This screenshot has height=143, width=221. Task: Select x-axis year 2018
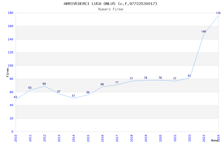click(x=132, y=138)
